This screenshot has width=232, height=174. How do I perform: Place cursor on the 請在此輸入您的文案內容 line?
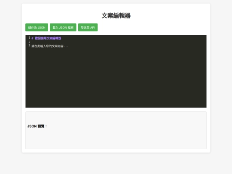50,46
